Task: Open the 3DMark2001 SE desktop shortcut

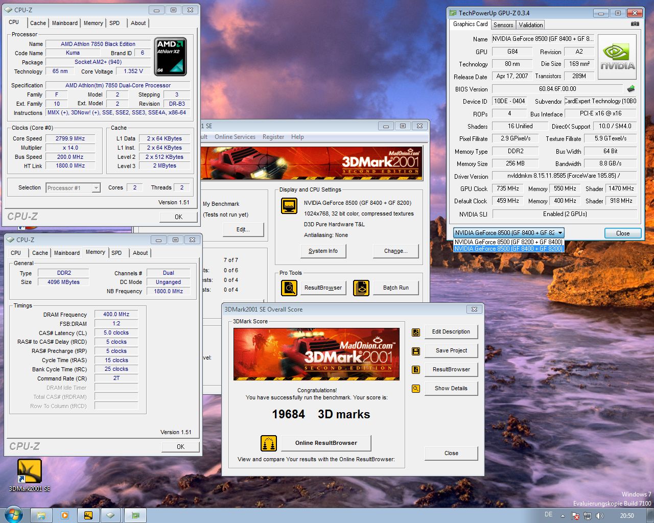Action: click(30, 476)
